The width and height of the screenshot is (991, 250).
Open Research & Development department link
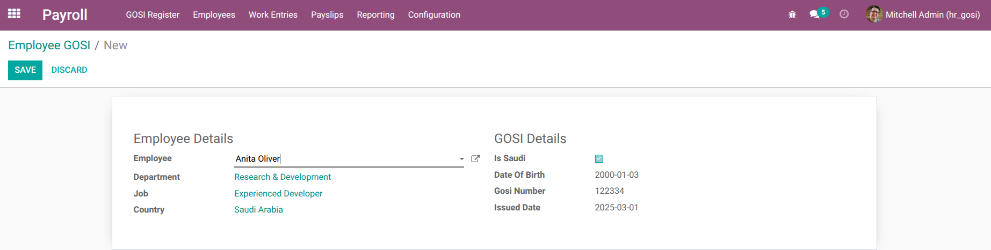[283, 177]
